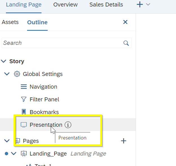Select the Presentation outline item

[46, 125]
